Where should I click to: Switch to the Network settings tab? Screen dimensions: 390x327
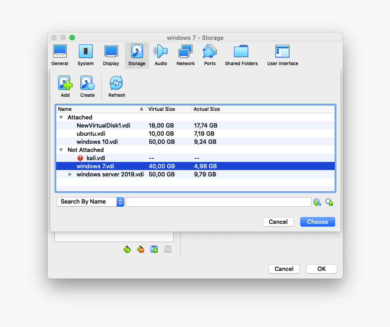(x=185, y=54)
